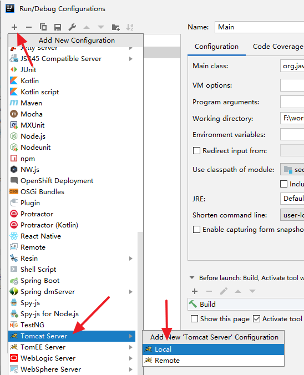The width and height of the screenshot is (304, 375).
Task: Click the plus icon to add configuration
Action: [14, 27]
